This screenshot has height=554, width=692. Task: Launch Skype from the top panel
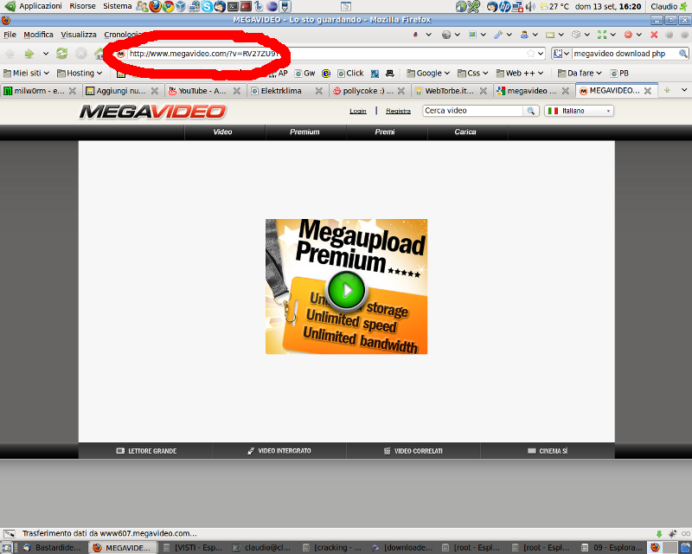(x=207, y=6)
